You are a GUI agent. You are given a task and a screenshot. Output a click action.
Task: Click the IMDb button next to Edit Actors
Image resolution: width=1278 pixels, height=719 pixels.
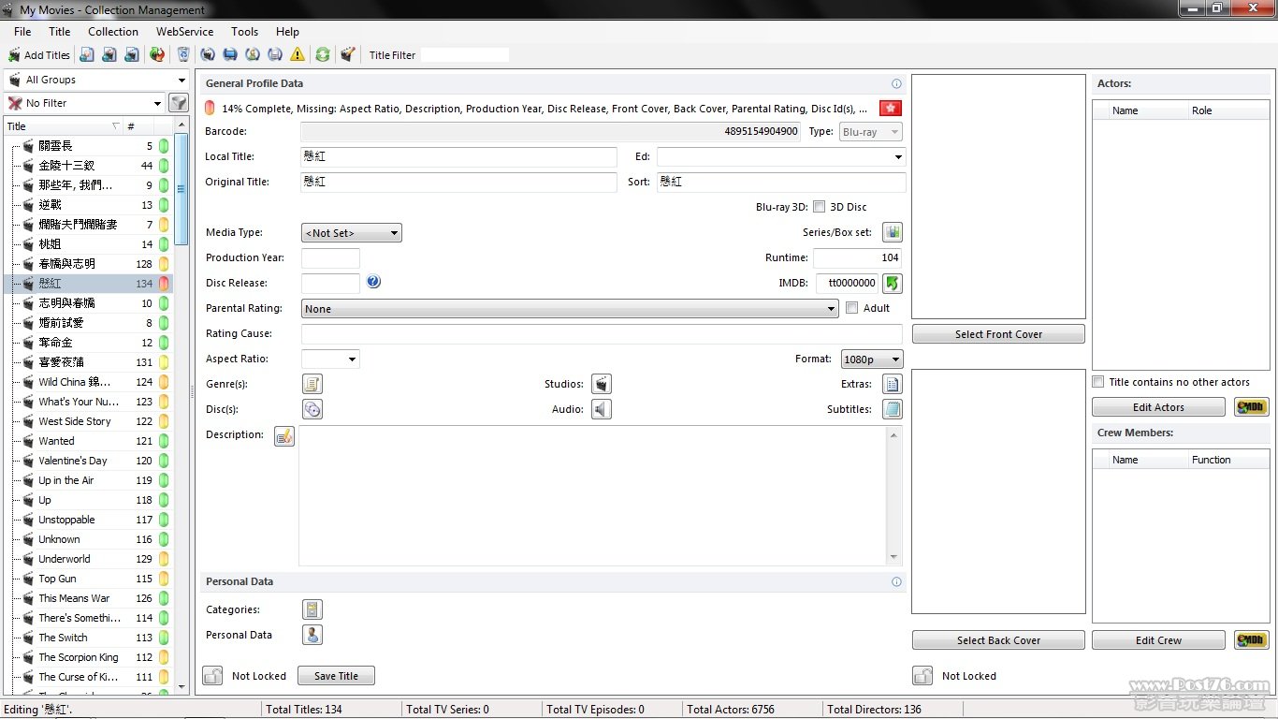point(1252,407)
